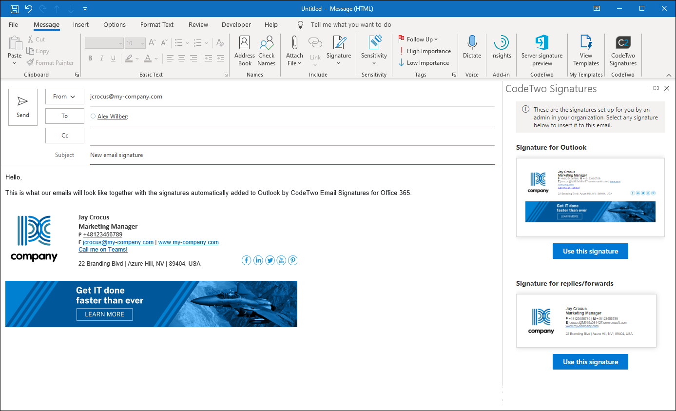Viewport: 676px width, 411px height.
Task: Open the Attach File paperclip menu
Action: coord(294,51)
